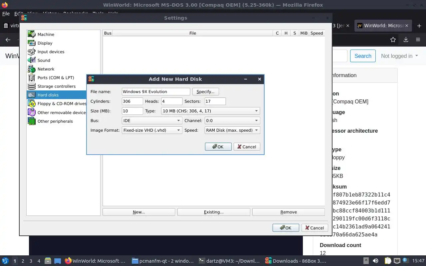Click the Firefox back arrow

tap(8, 40)
